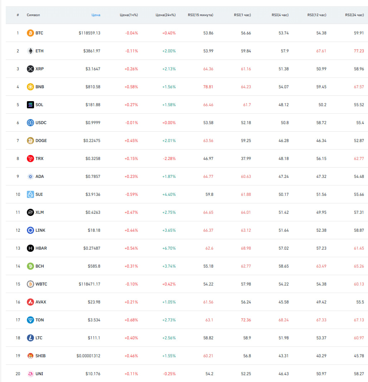The image size is (368, 382).
Task: Click the XRP coin icon
Action: [x=30, y=69]
